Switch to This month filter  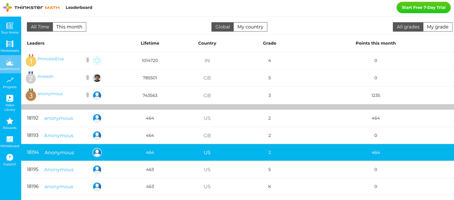click(69, 27)
